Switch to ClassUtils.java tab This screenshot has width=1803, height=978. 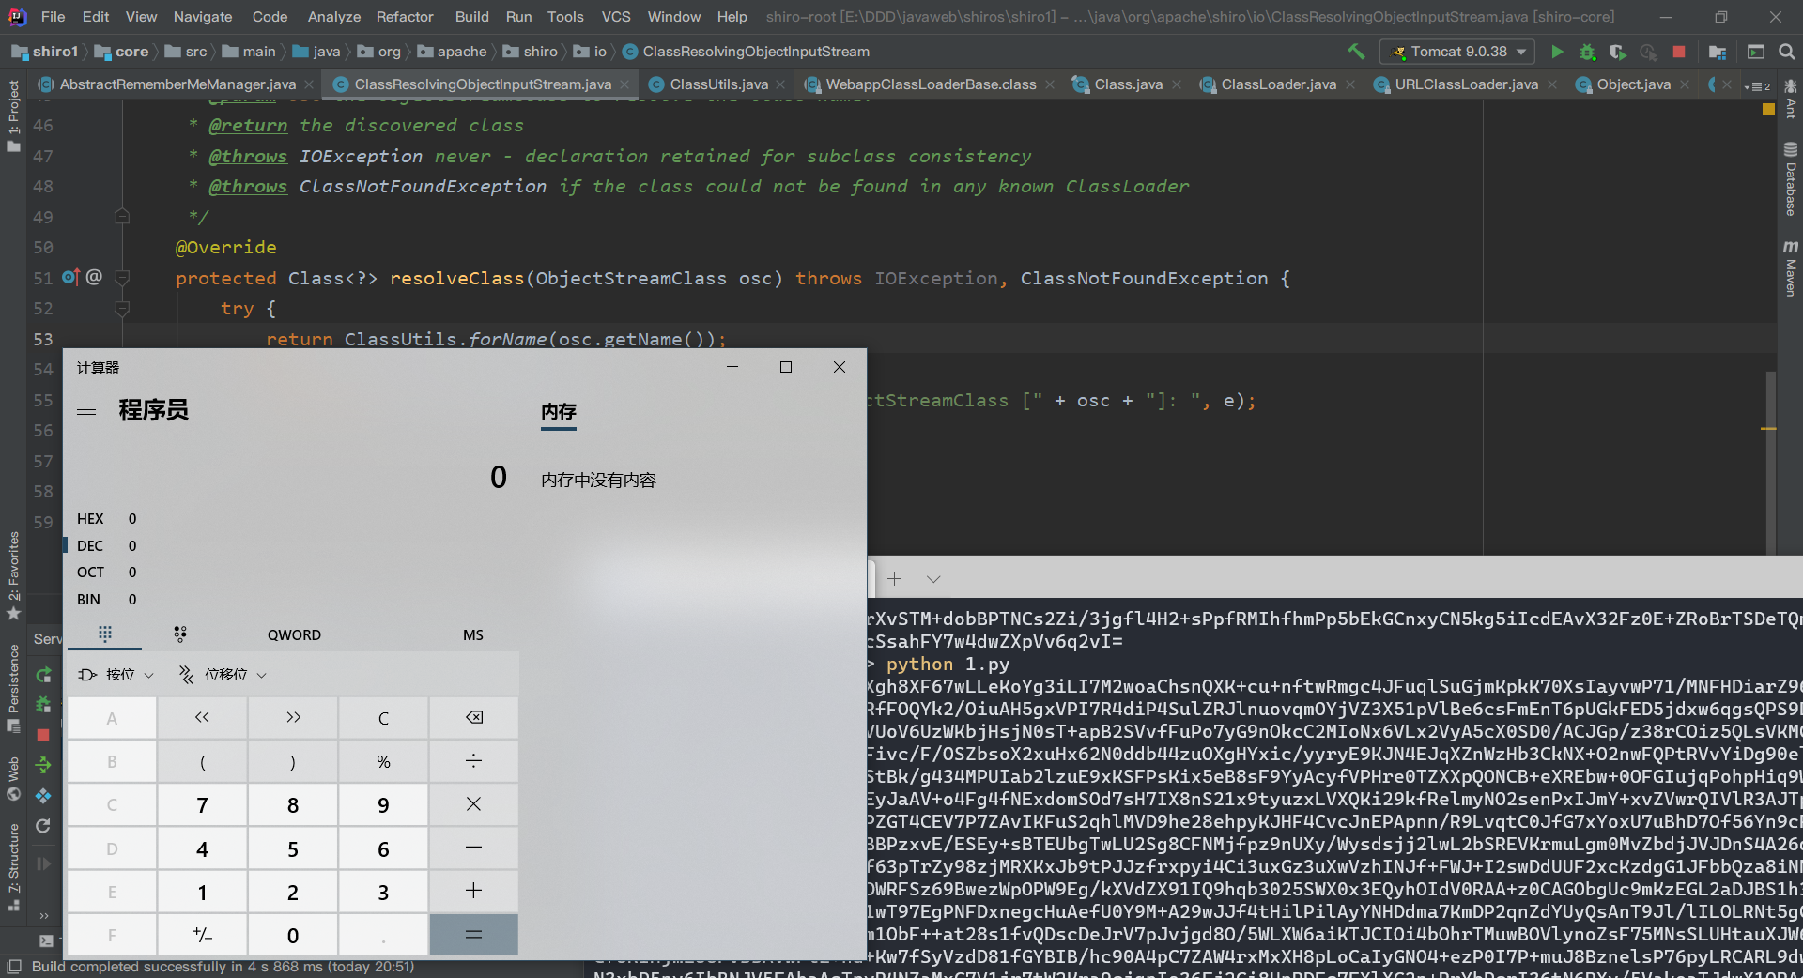[x=718, y=84]
